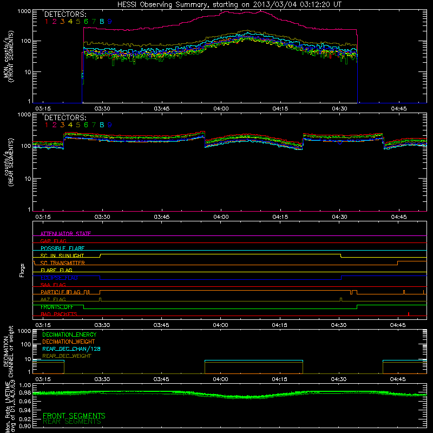This screenshot has height=433, width=433.
Task: Click the ATTENUATOR_STATE flag label
Action: 65,234
